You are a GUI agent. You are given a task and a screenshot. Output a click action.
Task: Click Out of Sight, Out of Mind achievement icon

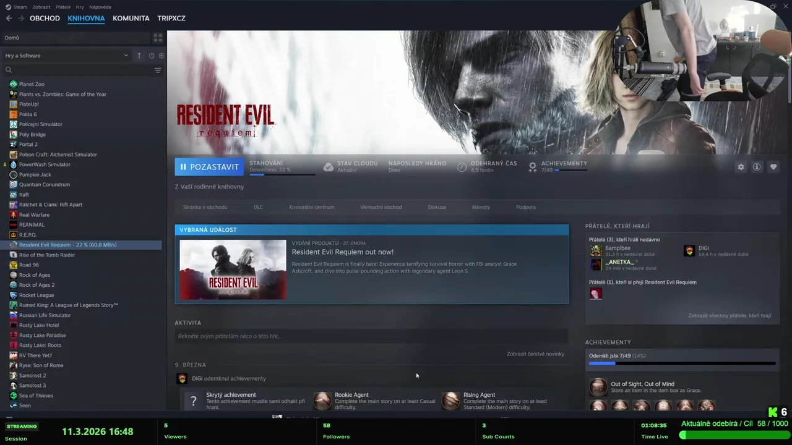click(x=598, y=388)
